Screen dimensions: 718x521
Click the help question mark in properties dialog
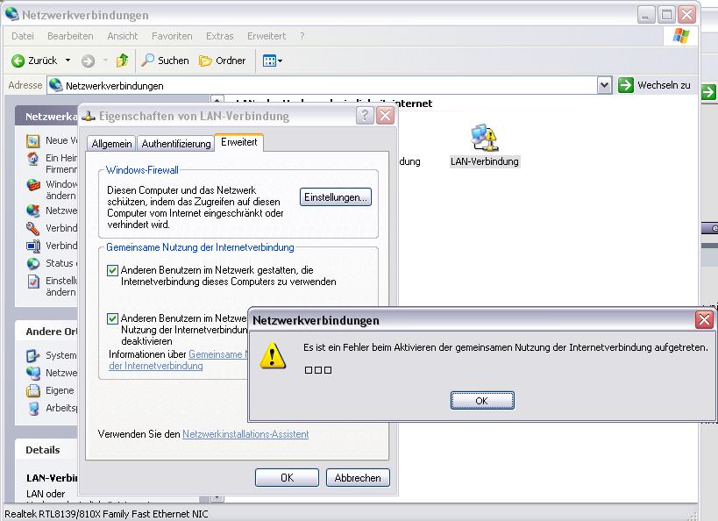366,116
